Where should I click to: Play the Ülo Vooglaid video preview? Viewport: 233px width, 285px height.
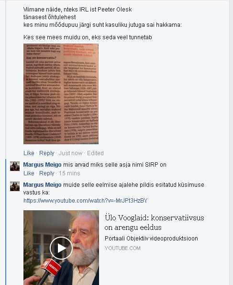(x=61, y=248)
